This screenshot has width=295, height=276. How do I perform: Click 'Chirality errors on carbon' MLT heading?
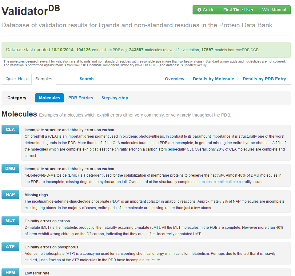coord(47,221)
